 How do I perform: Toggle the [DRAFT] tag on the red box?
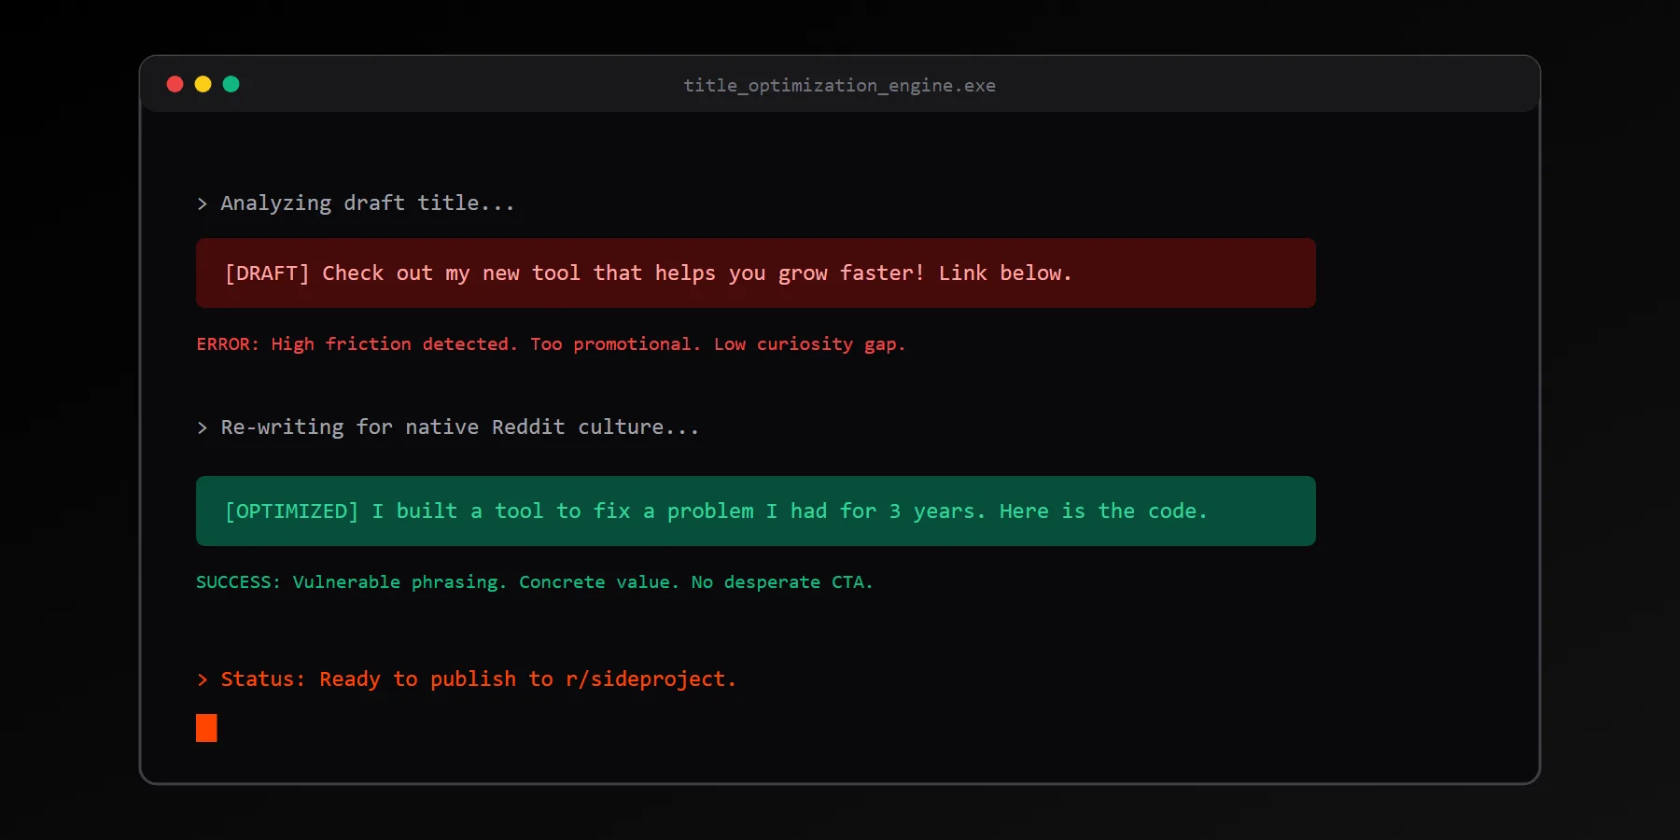[x=266, y=273]
